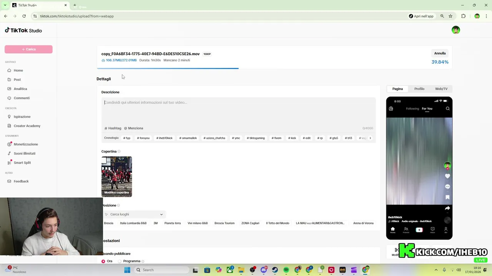The width and height of the screenshot is (492, 276).
Task: Click the Windows taskbar Search box
Action: (161, 270)
